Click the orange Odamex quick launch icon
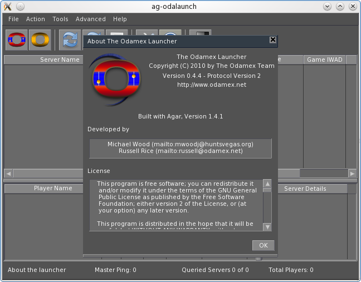 [40, 40]
